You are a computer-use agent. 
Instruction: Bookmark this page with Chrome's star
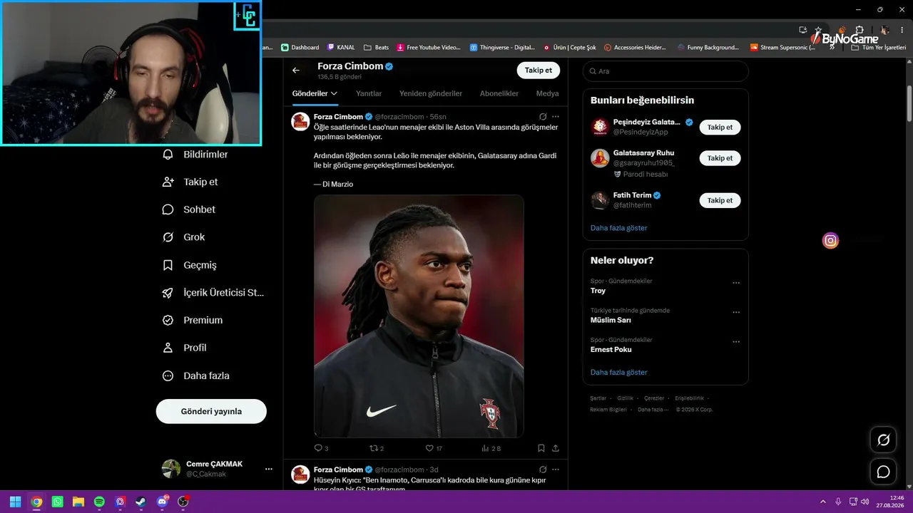point(818,30)
